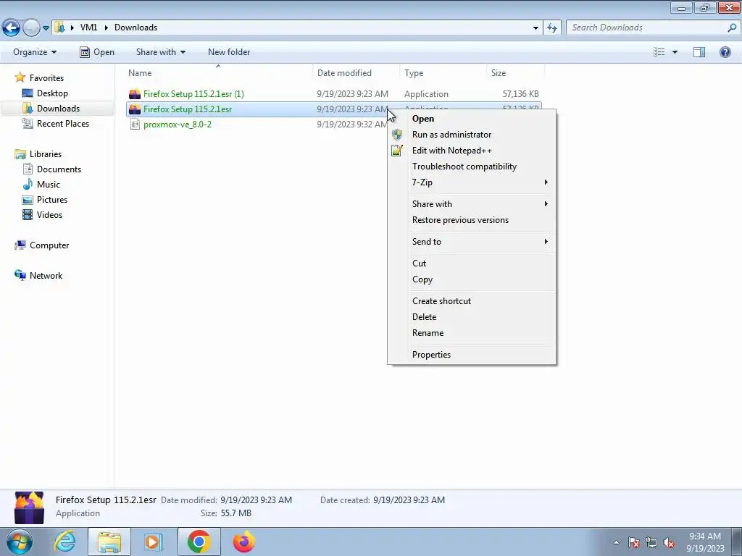Image resolution: width=742 pixels, height=556 pixels.
Task: Toggle the preview pane icon
Action: (x=699, y=52)
